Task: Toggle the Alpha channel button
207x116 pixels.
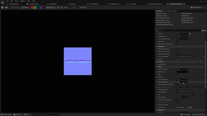Action: coord(41,7)
